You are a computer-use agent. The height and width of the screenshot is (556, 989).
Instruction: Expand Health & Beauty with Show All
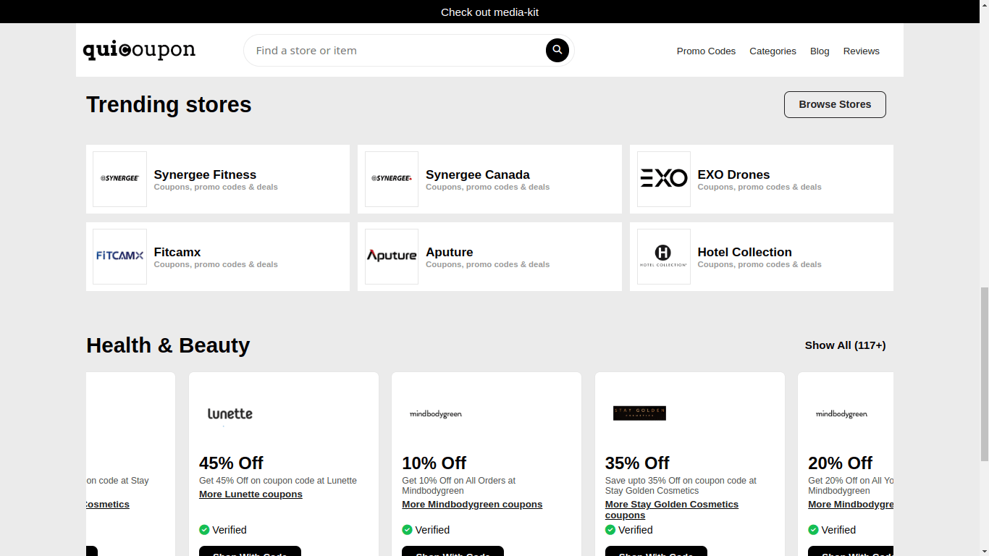click(x=845, y=345)
